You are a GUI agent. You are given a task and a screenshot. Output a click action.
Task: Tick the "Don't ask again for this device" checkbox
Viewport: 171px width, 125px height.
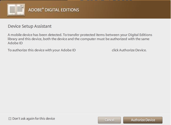tap(10, 119)
